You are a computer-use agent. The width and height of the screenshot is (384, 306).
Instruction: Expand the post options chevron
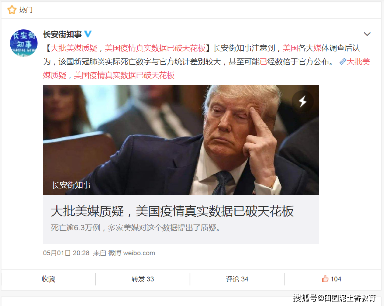point(367,34)
